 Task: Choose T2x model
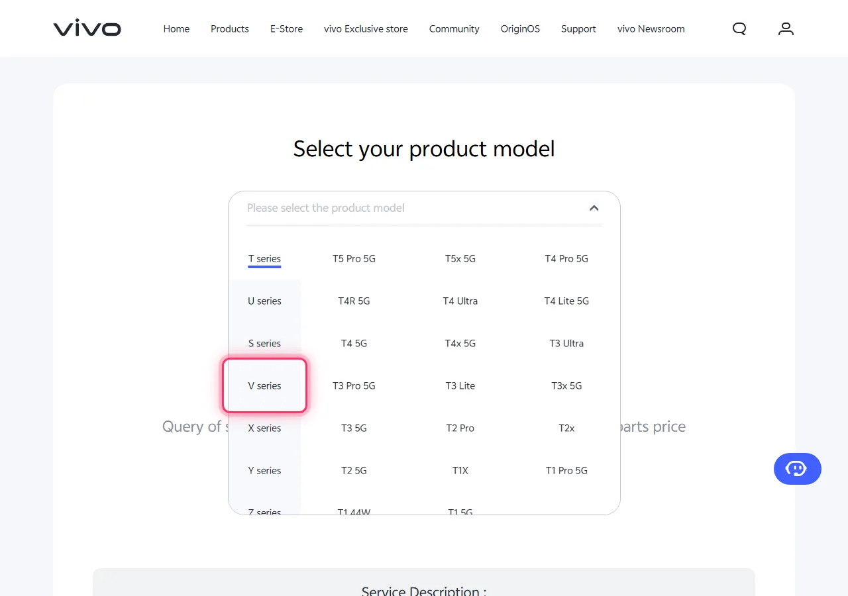[x=566, y=428]
